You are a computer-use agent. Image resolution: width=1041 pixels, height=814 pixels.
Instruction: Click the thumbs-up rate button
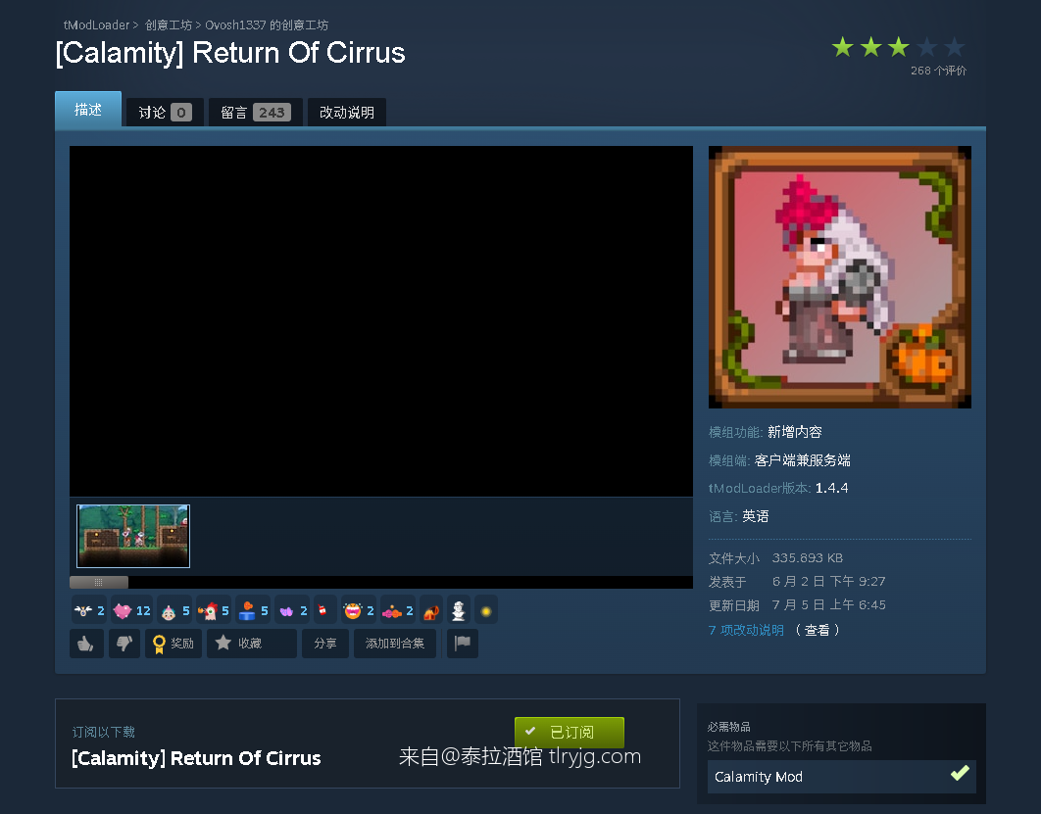tap(86, 644)
